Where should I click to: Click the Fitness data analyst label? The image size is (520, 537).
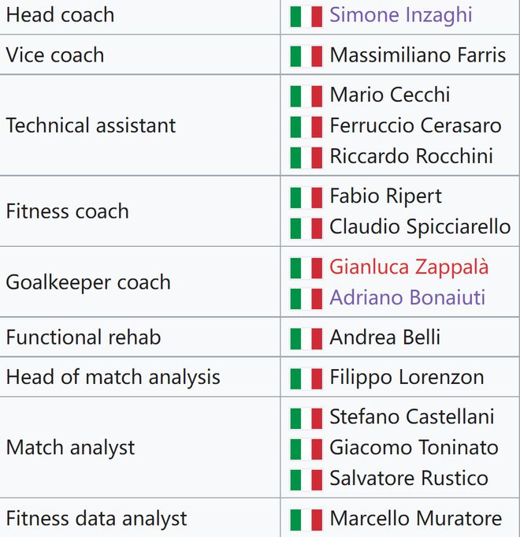click(x=96, y=519)
